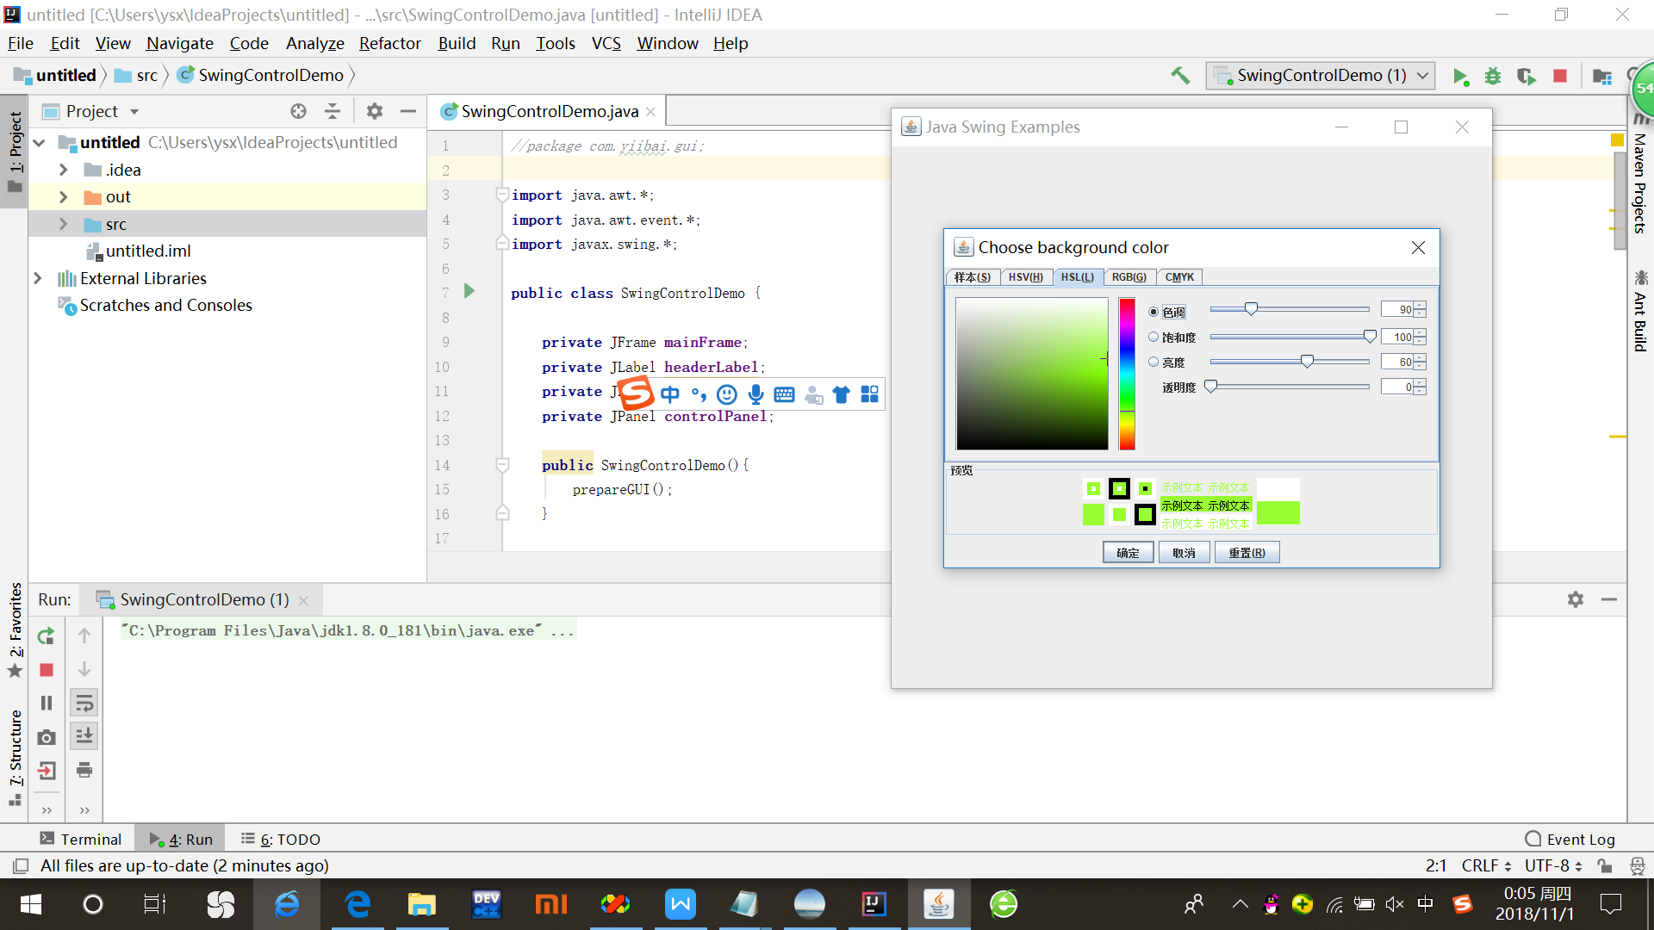The width and height of the screenshot is (1654, 930).
Task: Select the saturation (饱和度) radio button
Action: [x=1153, y=337]
